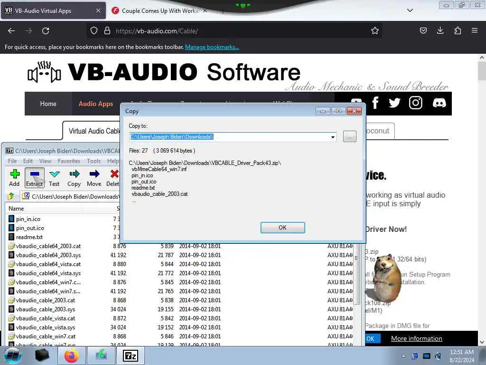
Task: Open the Firefox downloads panel
Action: pyautogui.click(x=440, y=30)
